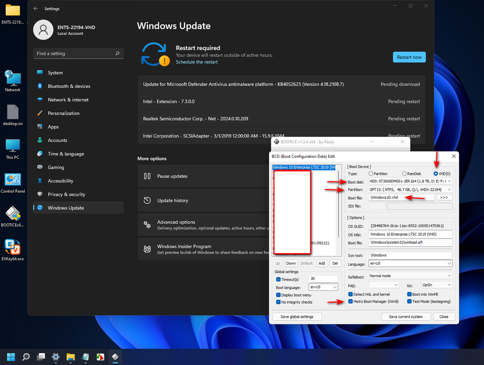Edit the Timeout value field

(323, 279)
